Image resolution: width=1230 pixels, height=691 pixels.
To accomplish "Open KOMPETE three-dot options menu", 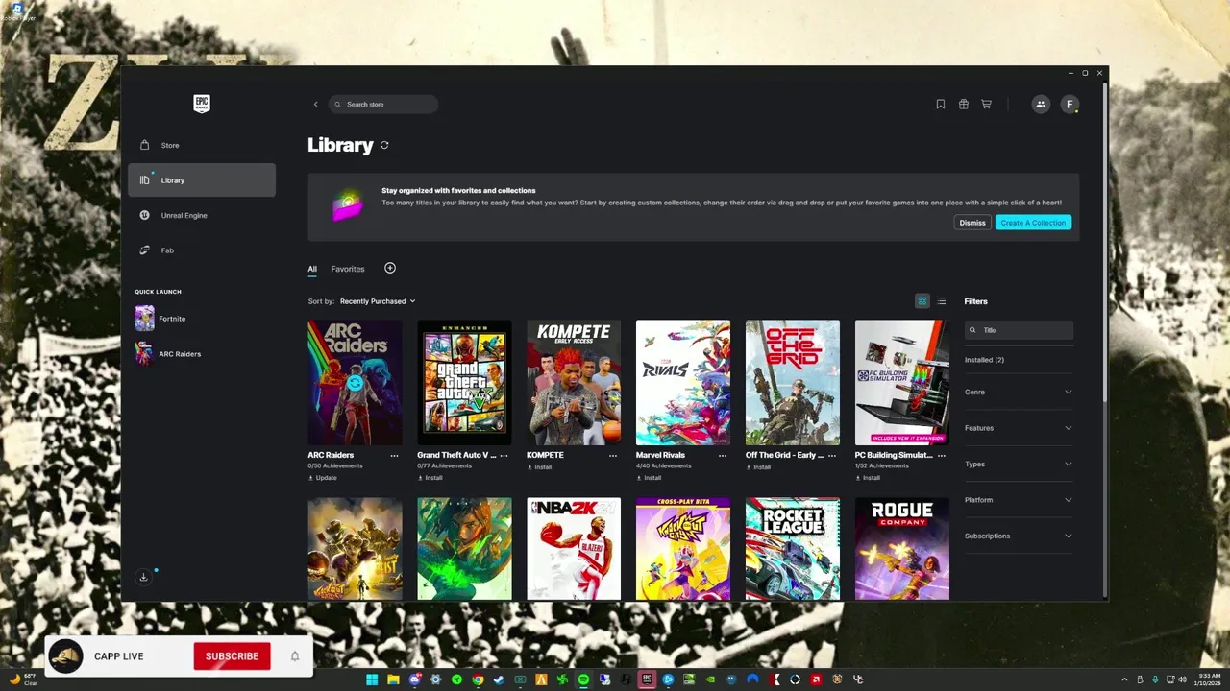I will [x=613, y=456].
